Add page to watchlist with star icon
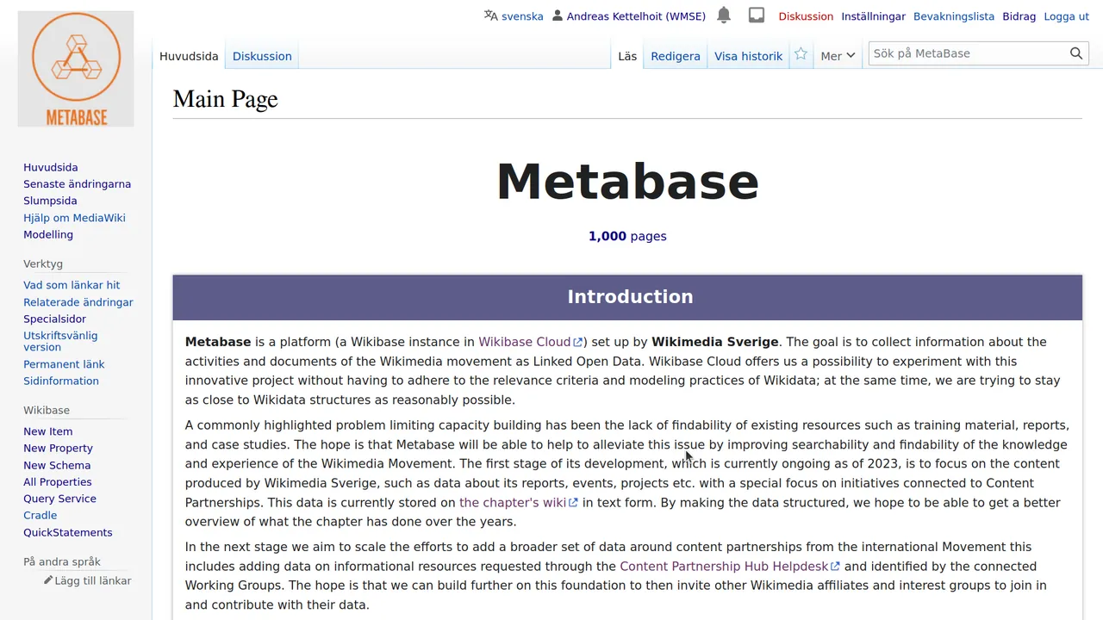This screenshot has width=1103, height=620. tap(801, 54)
